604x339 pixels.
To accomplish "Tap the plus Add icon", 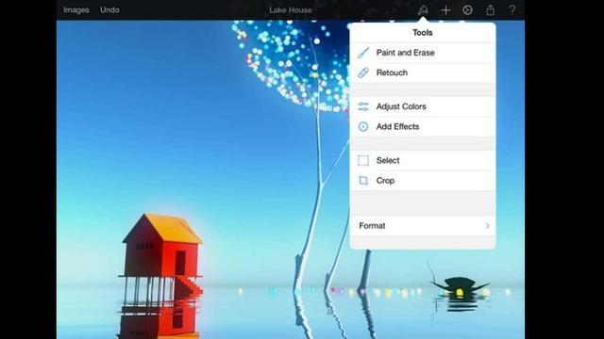I will pos(445,10).
